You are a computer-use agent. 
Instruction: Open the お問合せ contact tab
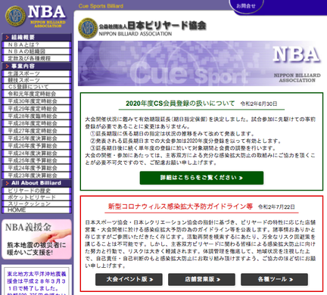(x=246, y=6)
